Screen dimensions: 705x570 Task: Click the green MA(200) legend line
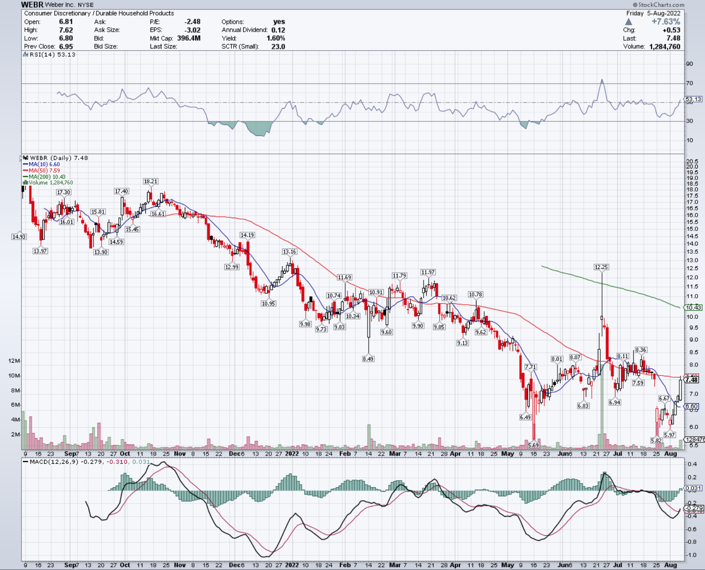coord(26,177)
